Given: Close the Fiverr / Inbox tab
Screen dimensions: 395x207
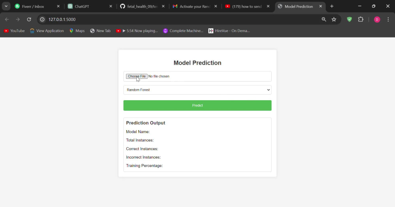Looking at the screenshot, I should pos(58,6).
